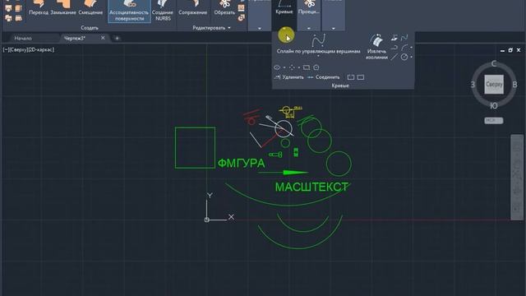
Task: Click the Соединить curve button
Action: tap(323, 77)
